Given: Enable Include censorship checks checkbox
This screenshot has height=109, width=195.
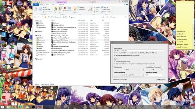Looking at the screenshot, I should click(115, 61).
